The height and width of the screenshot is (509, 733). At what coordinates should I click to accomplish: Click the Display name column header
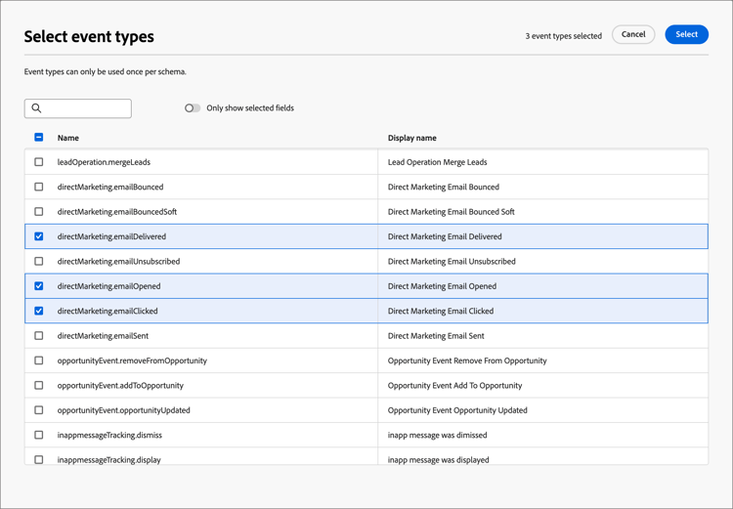pyautogui.click(x=411, y=138)
